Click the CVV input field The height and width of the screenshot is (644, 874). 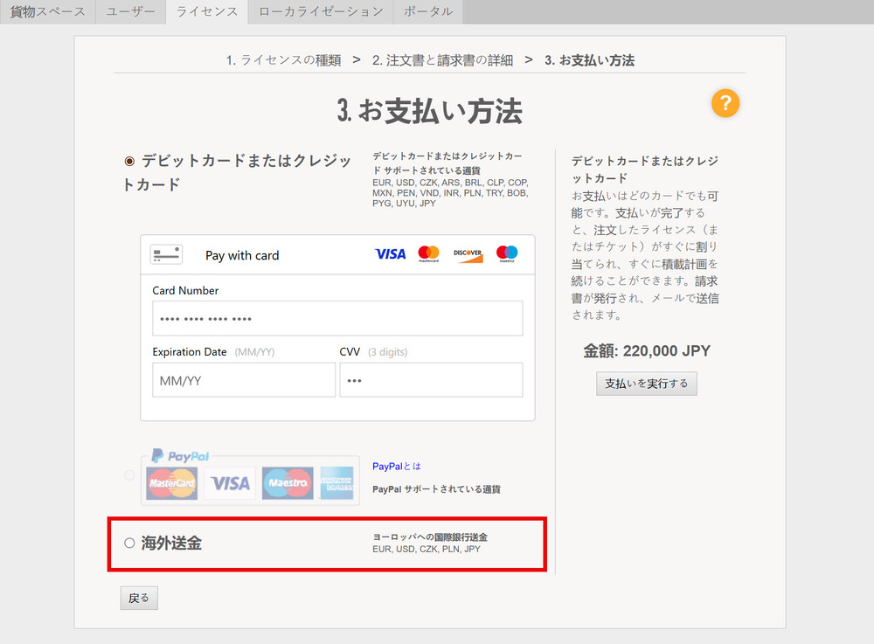tap(431, 381)
